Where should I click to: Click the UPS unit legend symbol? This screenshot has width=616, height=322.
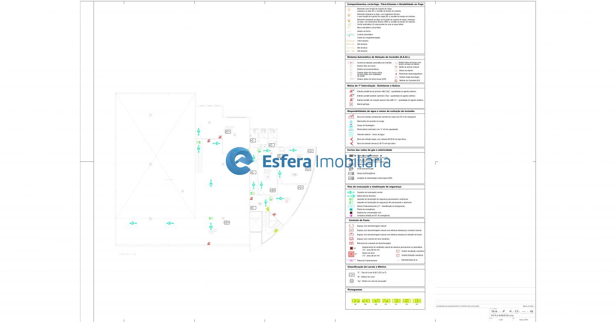pyautogui.click(x=351, y=178)
